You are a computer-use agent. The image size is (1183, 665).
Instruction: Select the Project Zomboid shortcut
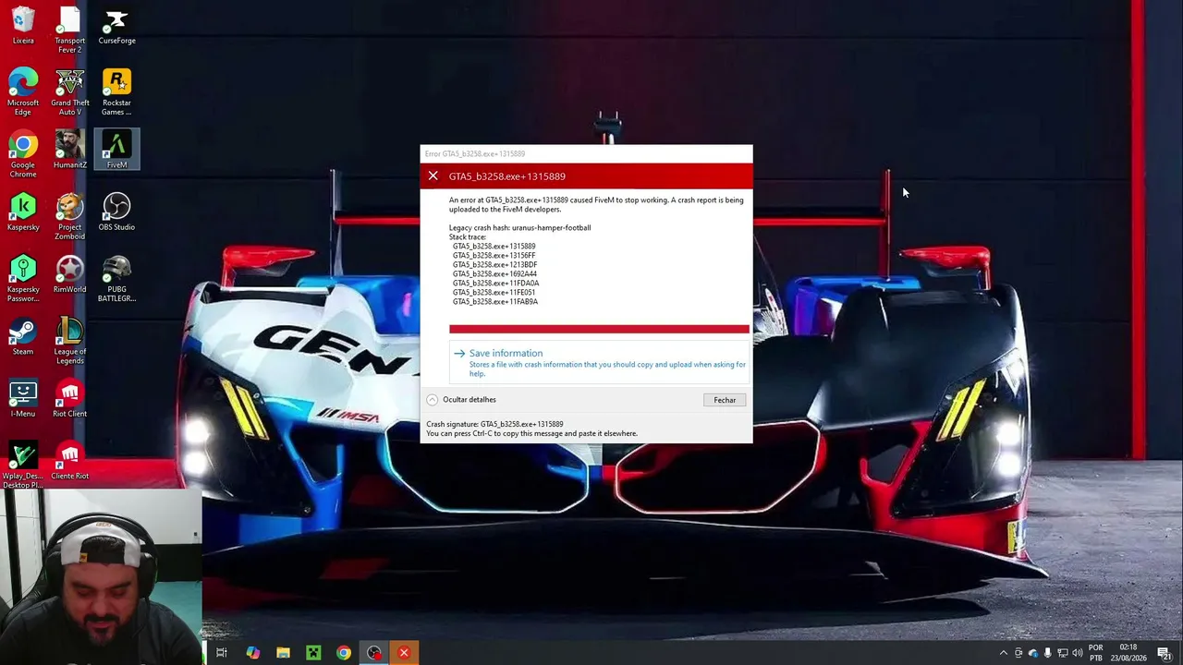[x=70, y=217]
